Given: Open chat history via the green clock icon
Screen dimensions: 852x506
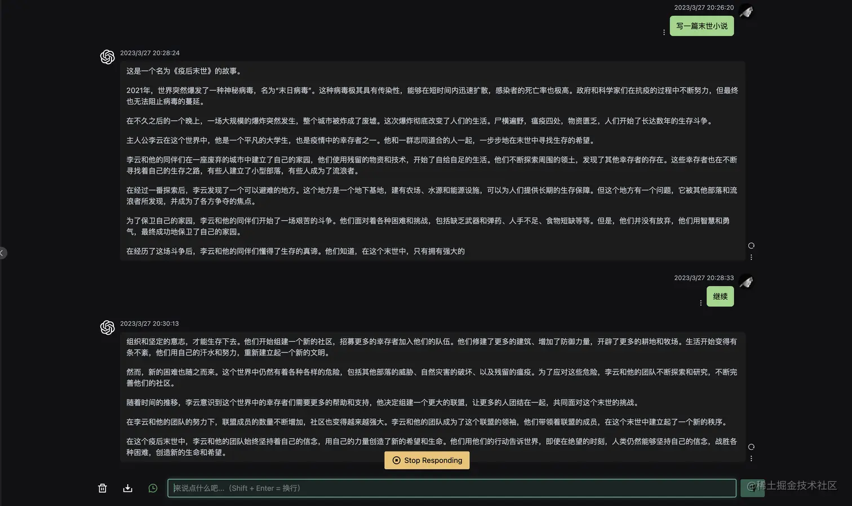Looking at the screenshot, I should (153, 488).
